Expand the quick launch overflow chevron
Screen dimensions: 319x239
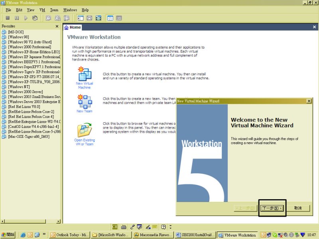coord(44,234)
